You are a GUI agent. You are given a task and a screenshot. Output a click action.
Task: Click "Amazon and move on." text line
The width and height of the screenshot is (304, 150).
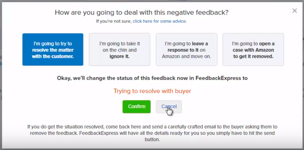tap(186, 56)
